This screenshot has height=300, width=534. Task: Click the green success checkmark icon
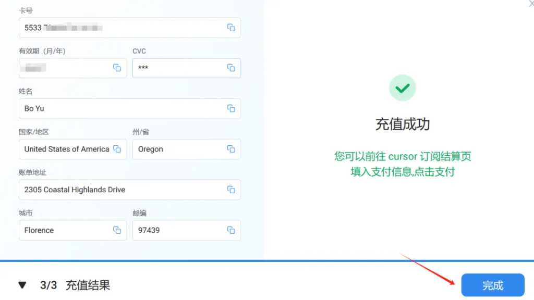point(402,88)
